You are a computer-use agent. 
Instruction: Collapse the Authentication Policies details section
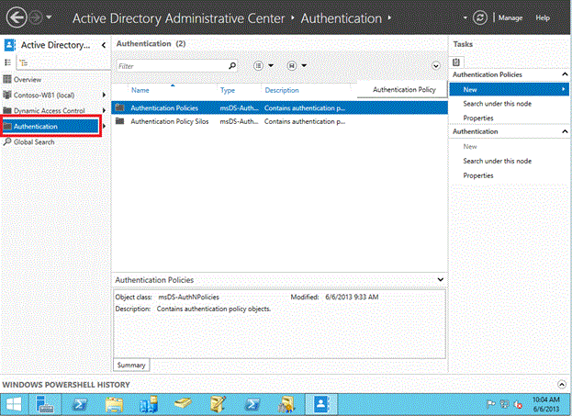(441, 279)
